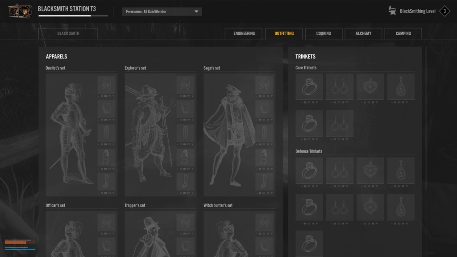Screen dimensions: 457x257
Task: Choose first-row earrings in Defense Trinkets
Action: (340, 170)
